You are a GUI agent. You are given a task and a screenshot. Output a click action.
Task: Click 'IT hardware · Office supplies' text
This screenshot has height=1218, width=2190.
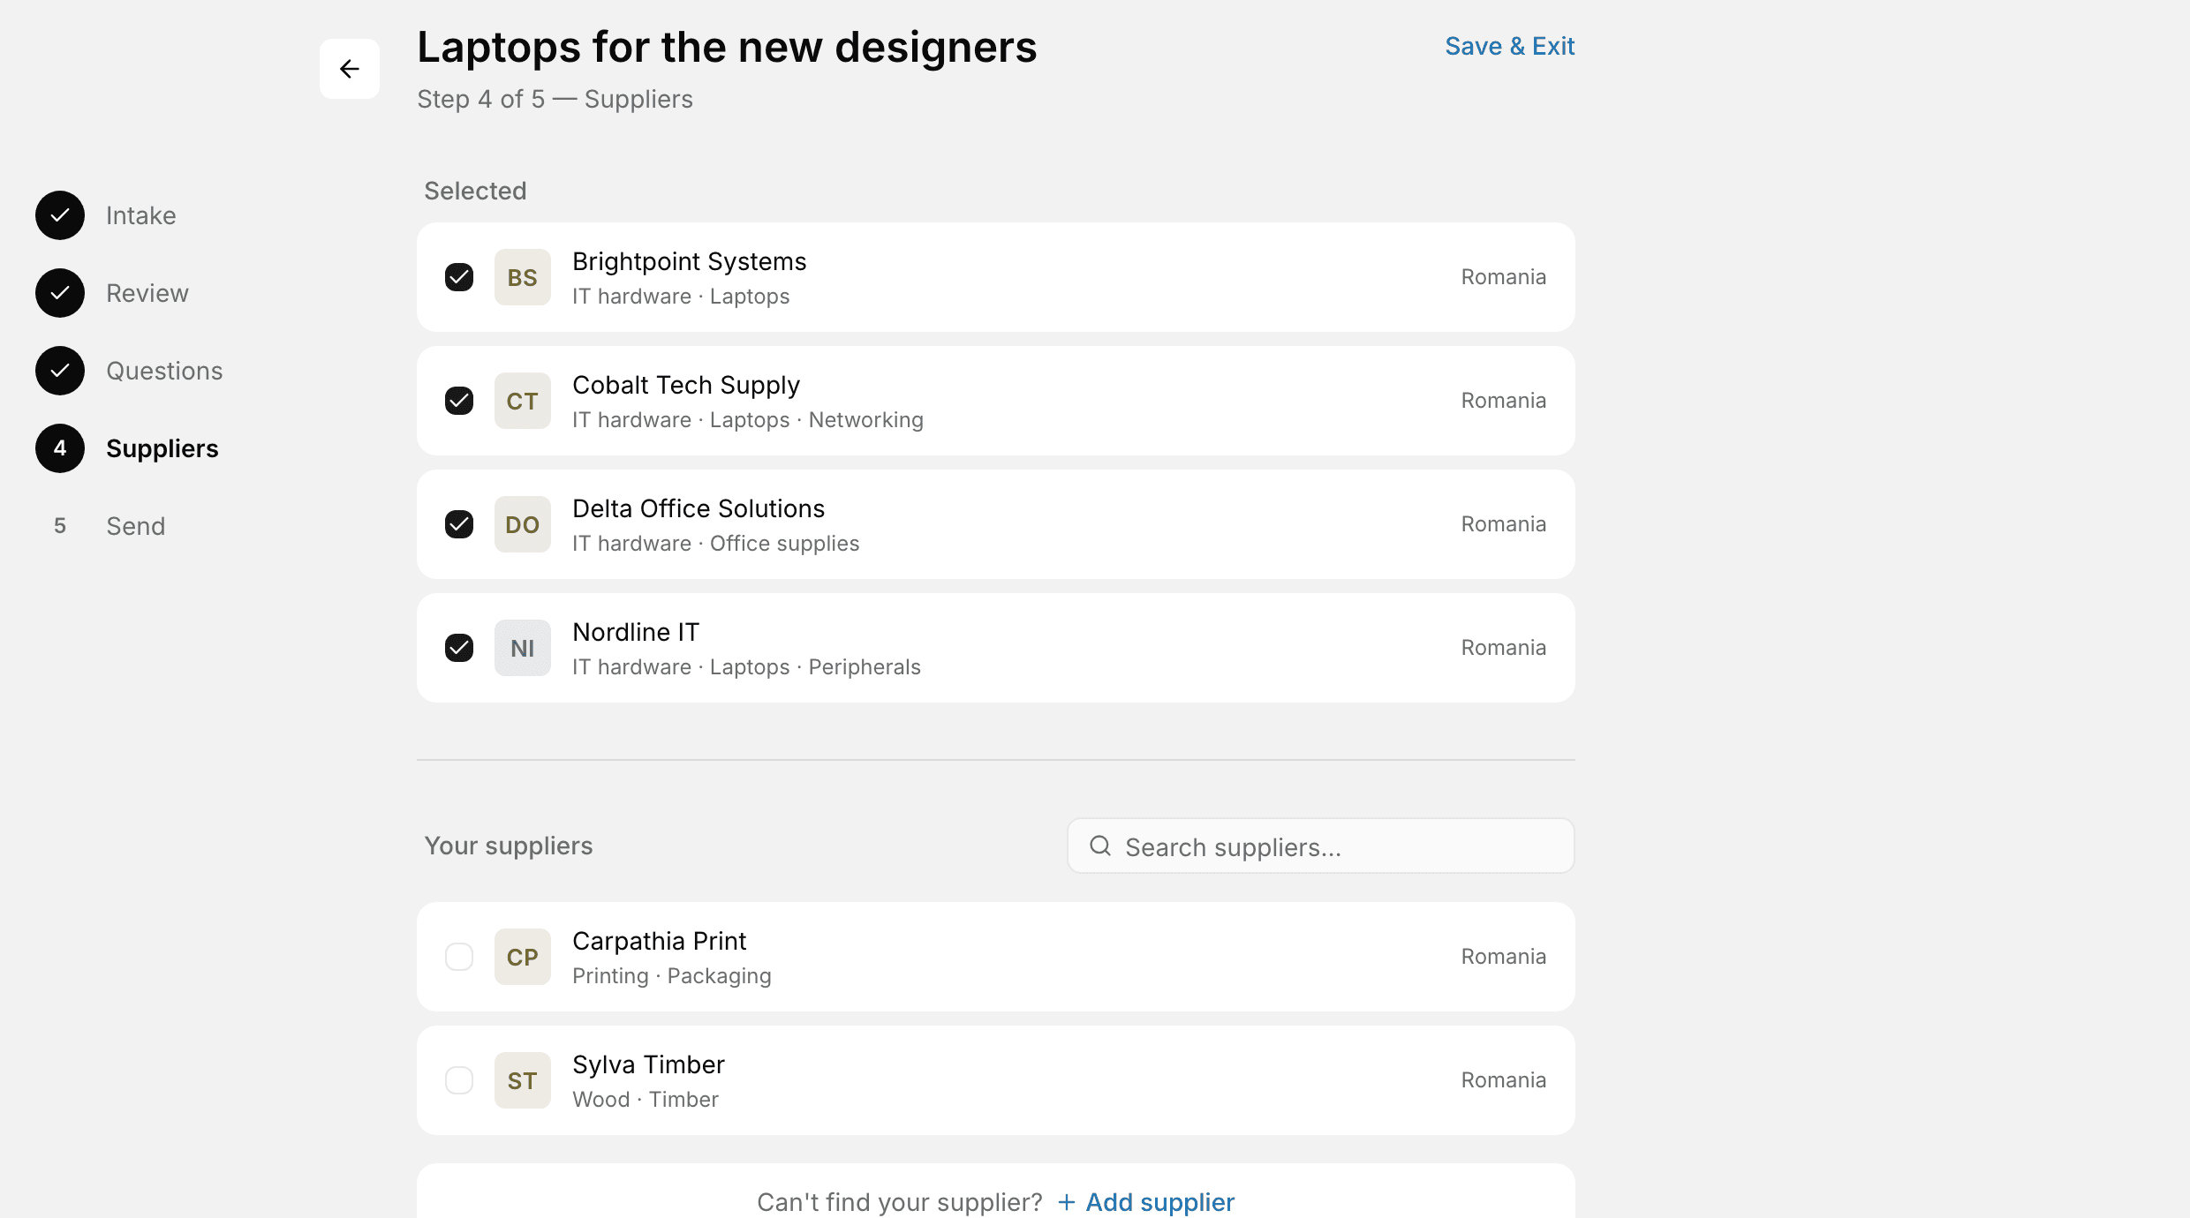pos(716,544)
